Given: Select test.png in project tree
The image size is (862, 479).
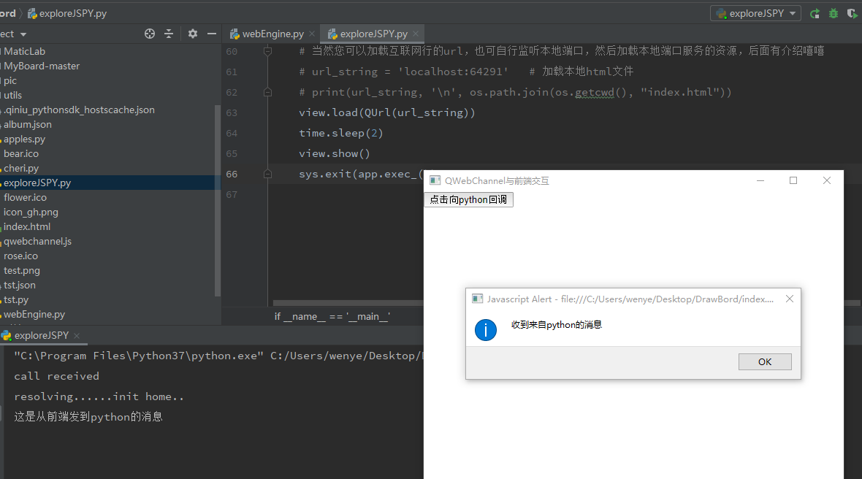Looking at the screenshot, I should coord(21,270).
